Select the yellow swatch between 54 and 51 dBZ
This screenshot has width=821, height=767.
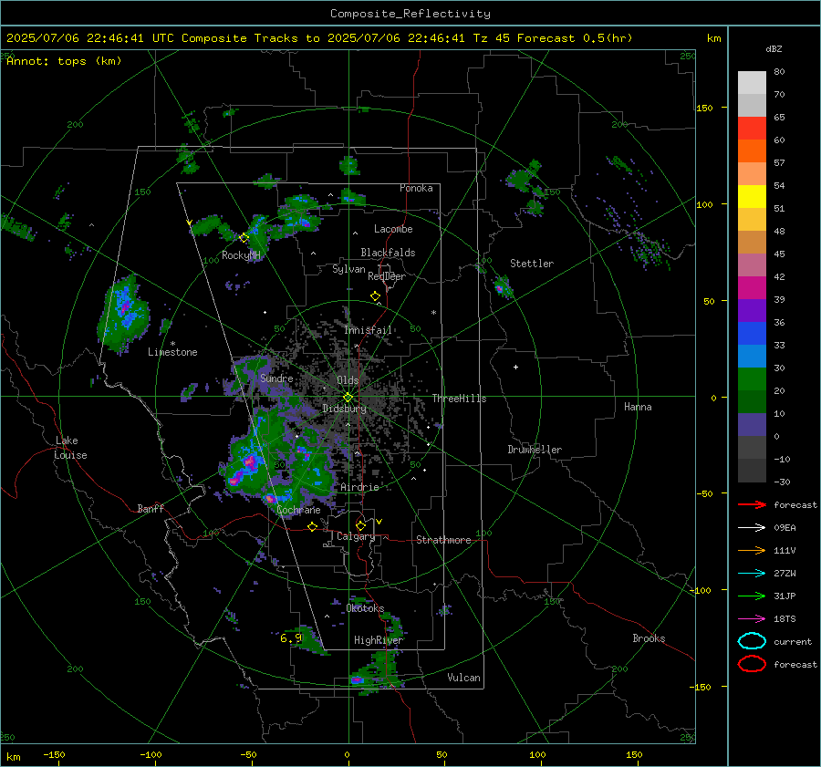click(752, 197)
